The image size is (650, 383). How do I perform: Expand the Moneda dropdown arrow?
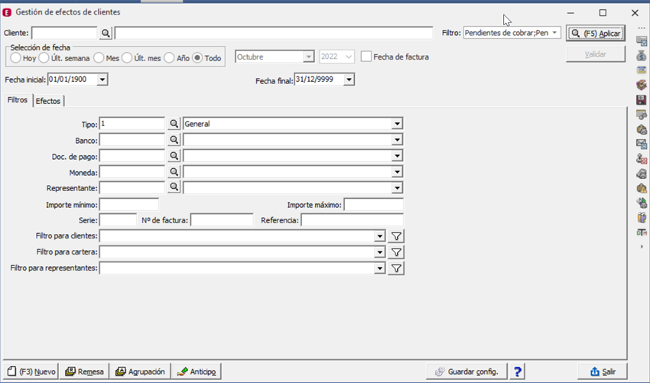pyautogui.click(x=397, y=171)
